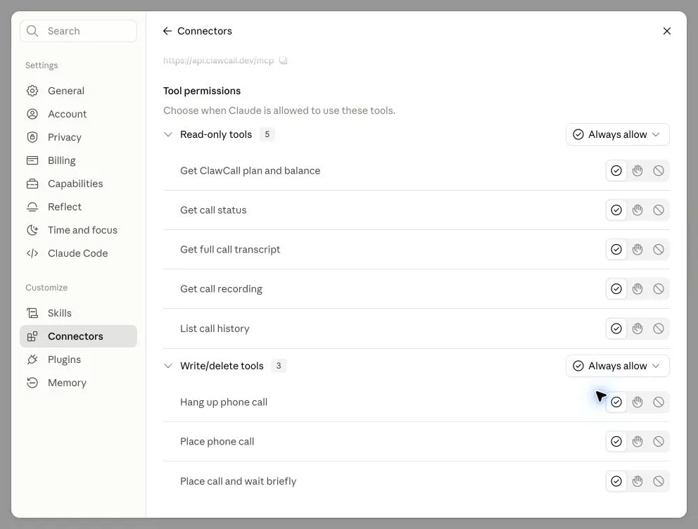Set List call history to always allow
698x529 pixels.
(616, 329)
